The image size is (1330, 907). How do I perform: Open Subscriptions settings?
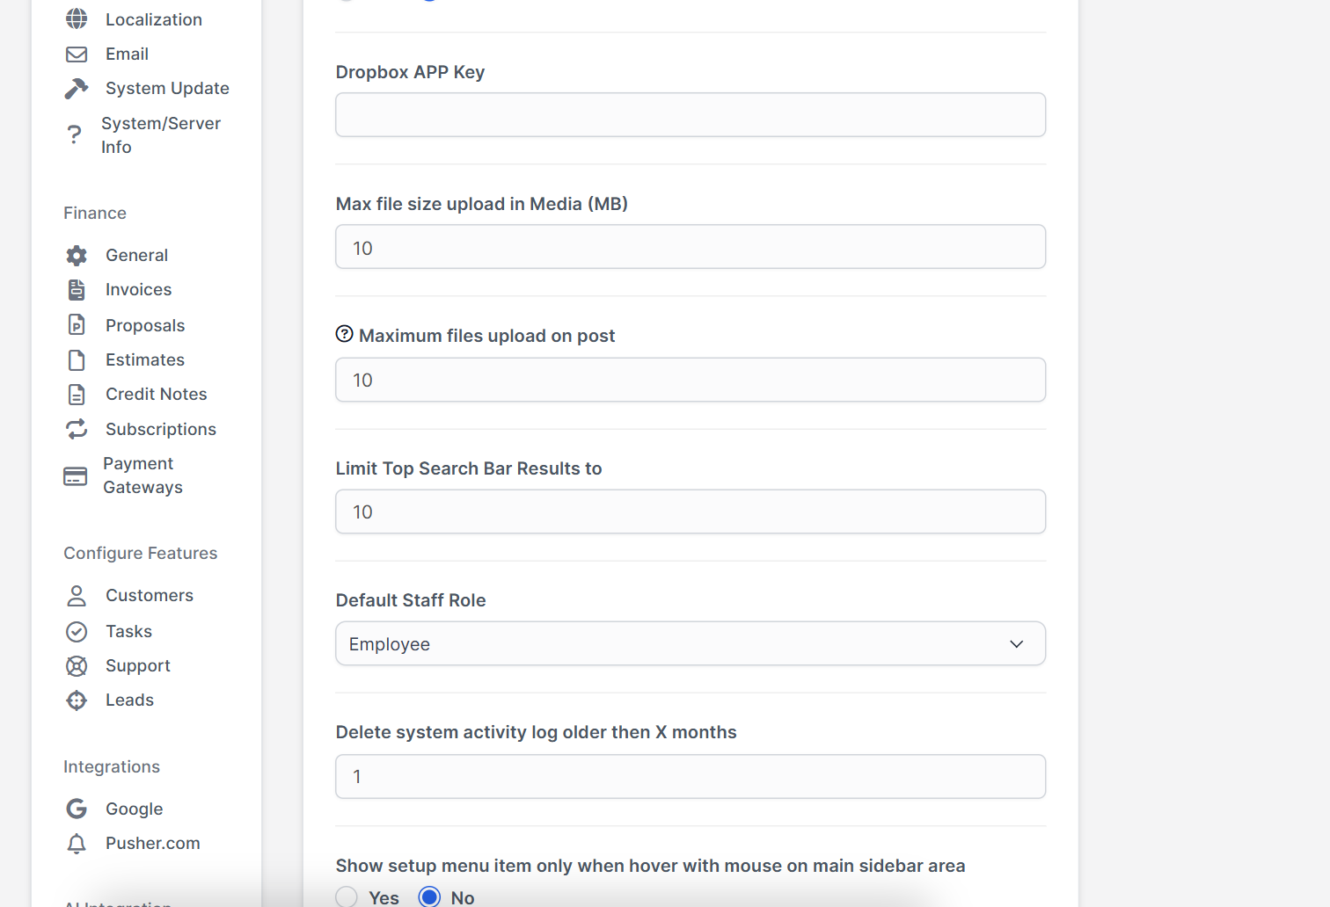[161, 430]
